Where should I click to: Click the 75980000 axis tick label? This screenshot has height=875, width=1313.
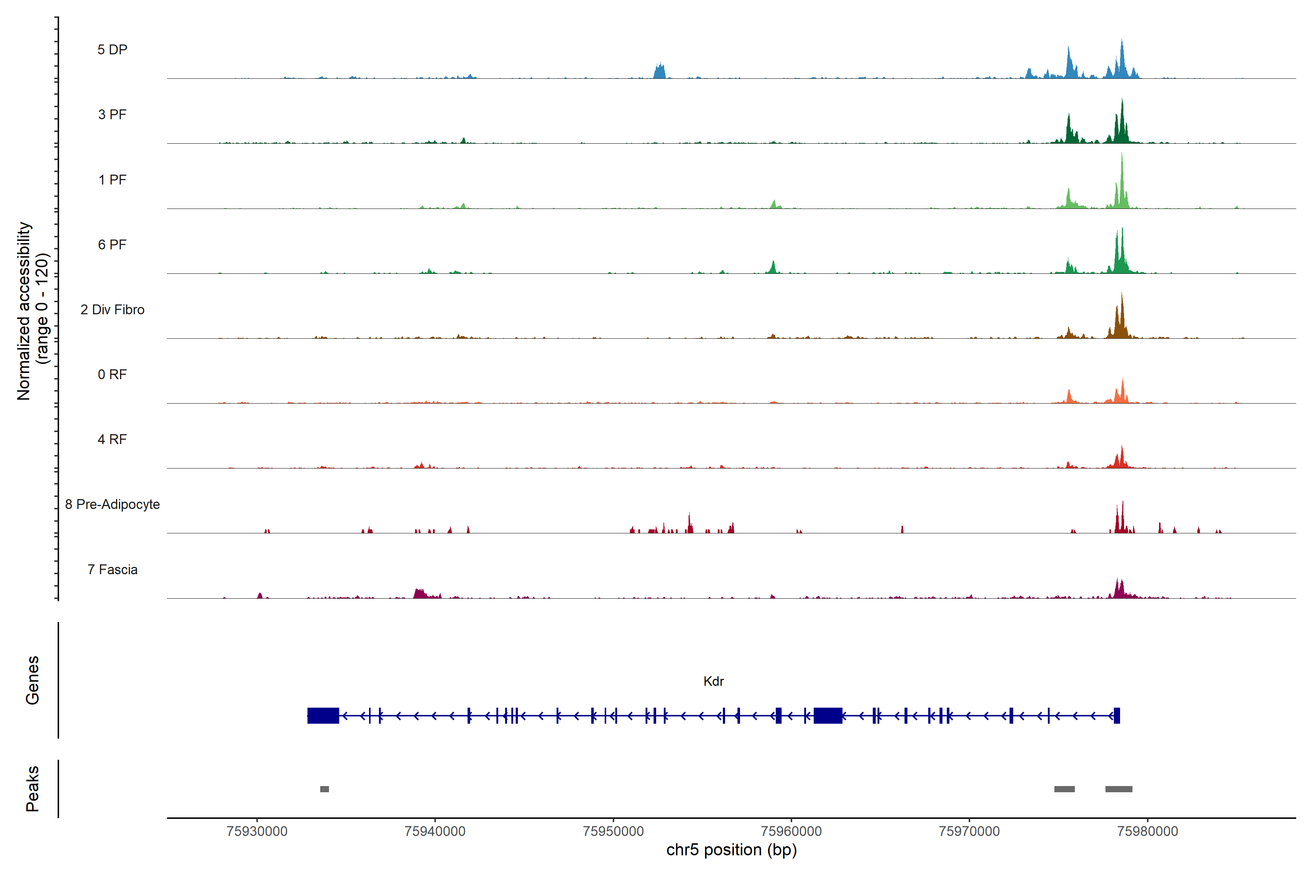click(x=1147, y=831)
